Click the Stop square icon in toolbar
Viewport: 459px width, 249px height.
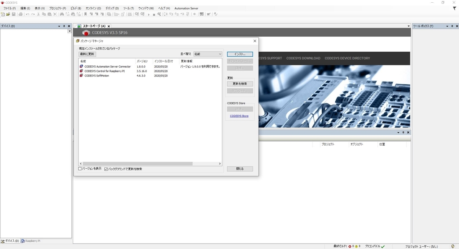[x=154, y=14]
